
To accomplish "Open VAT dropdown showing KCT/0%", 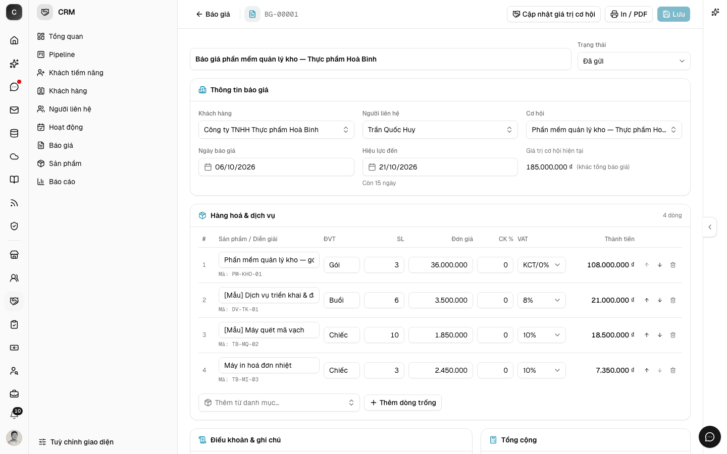I will coord(541,265).
